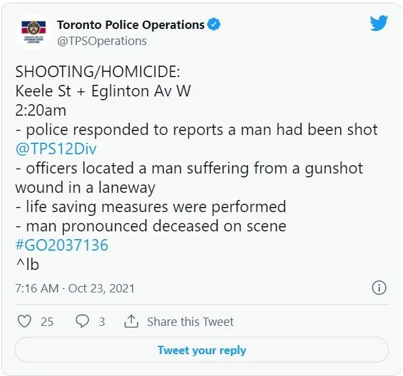Open replies via speech bubble icon
Screen dimensions: 403x376
82,321
